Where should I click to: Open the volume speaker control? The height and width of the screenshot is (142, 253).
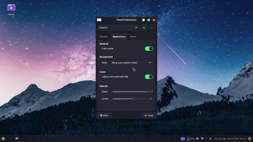coord(210,138)
